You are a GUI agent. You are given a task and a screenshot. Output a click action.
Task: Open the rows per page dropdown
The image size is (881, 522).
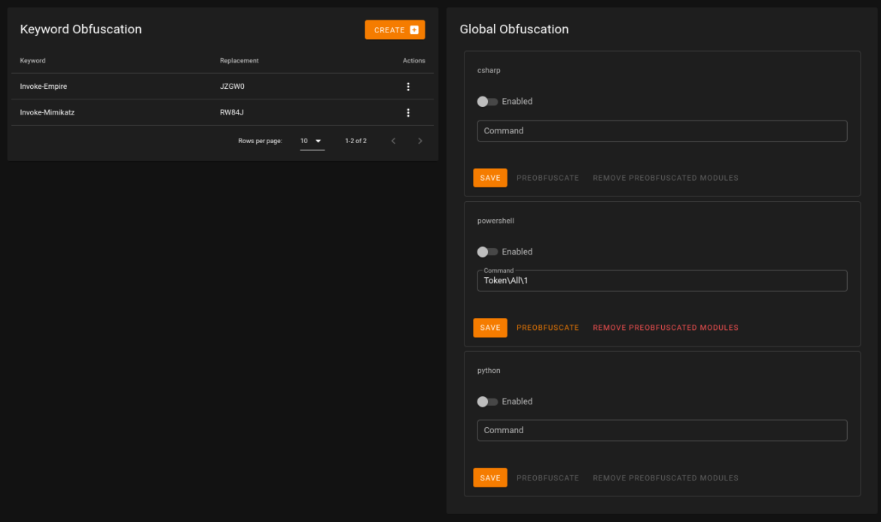(312, 141)
